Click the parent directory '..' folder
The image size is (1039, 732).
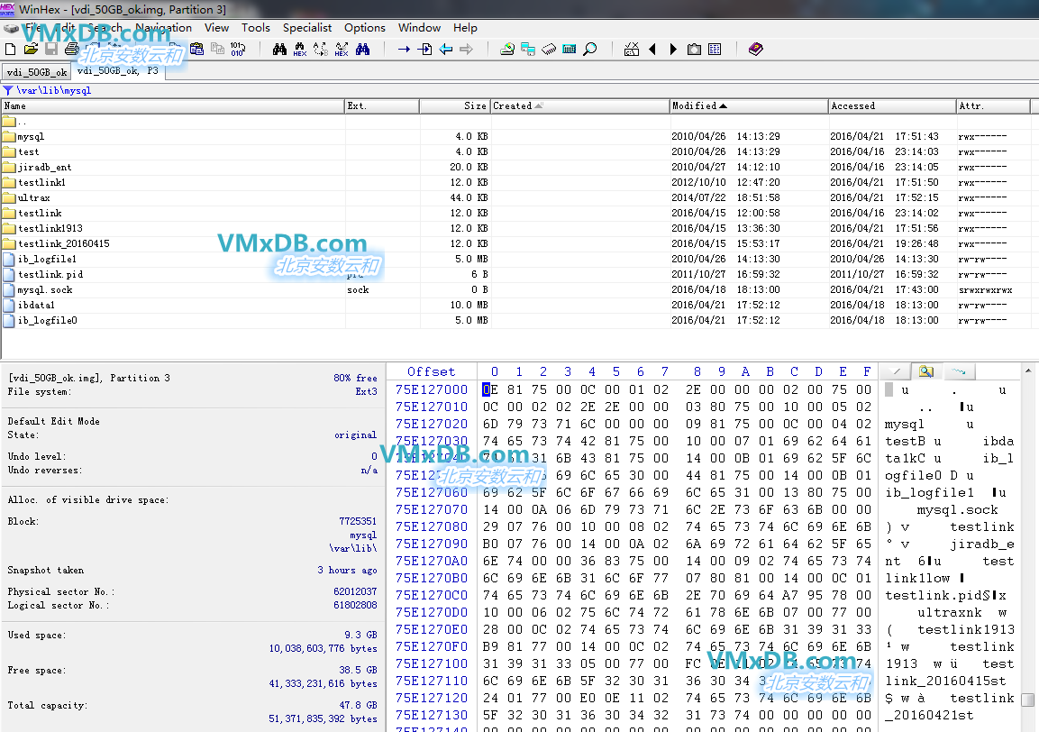tap(14, 122)
